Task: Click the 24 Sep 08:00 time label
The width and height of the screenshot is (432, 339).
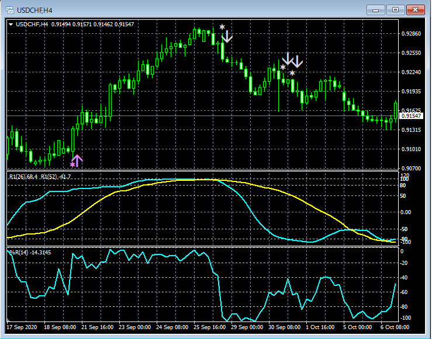Action: [172, 327]
